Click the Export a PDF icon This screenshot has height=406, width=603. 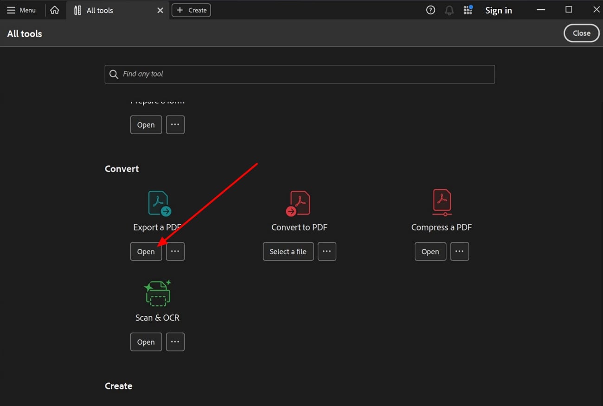pos(159,203)
